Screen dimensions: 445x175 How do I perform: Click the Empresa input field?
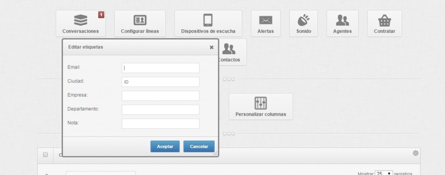pyautogui.click(x=161, y=96)
